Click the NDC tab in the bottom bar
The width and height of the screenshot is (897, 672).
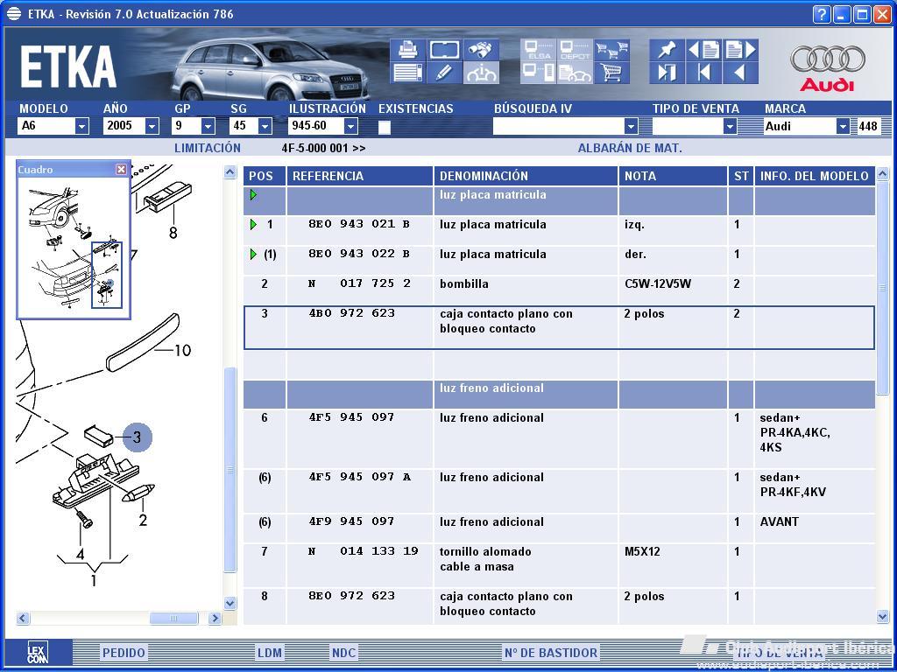(x=343, y=653)
